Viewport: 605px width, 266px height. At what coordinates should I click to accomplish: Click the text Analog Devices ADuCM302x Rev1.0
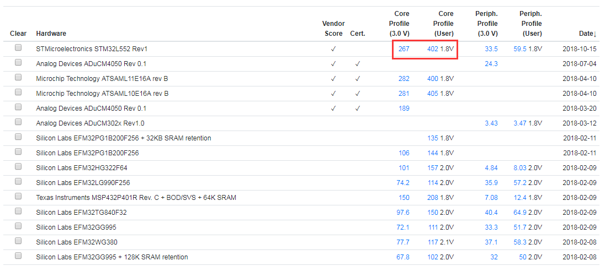91,123
